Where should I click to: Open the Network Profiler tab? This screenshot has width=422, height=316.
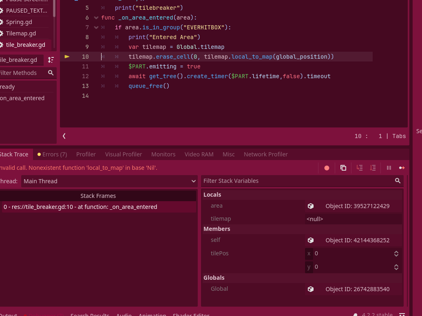coord(265,154)
